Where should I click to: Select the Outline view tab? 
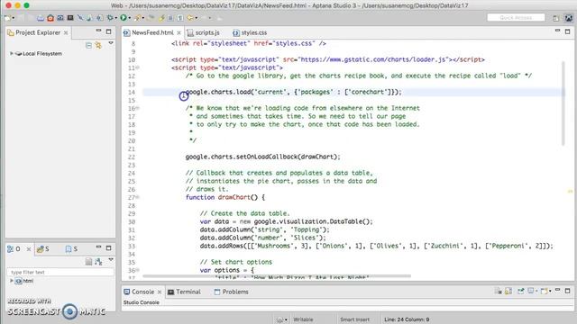click(x=14, y=249)
